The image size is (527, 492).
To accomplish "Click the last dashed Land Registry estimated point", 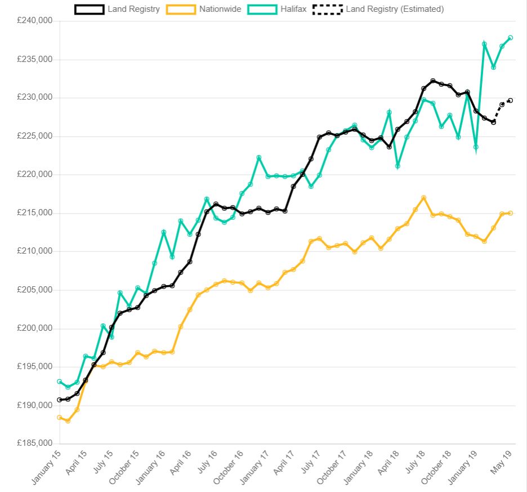I will click(x=510, y=100).
